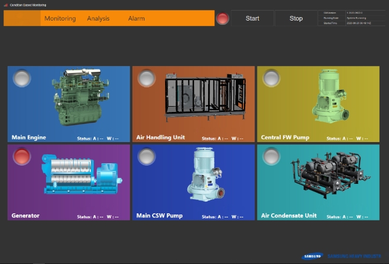Click the red Generator status light
Screen dimensions: 389x264
(x=22, y=156)
